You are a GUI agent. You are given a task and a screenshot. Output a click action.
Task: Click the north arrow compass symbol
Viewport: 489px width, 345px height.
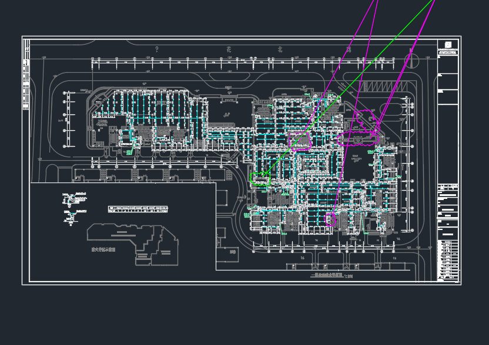(413, 60)
